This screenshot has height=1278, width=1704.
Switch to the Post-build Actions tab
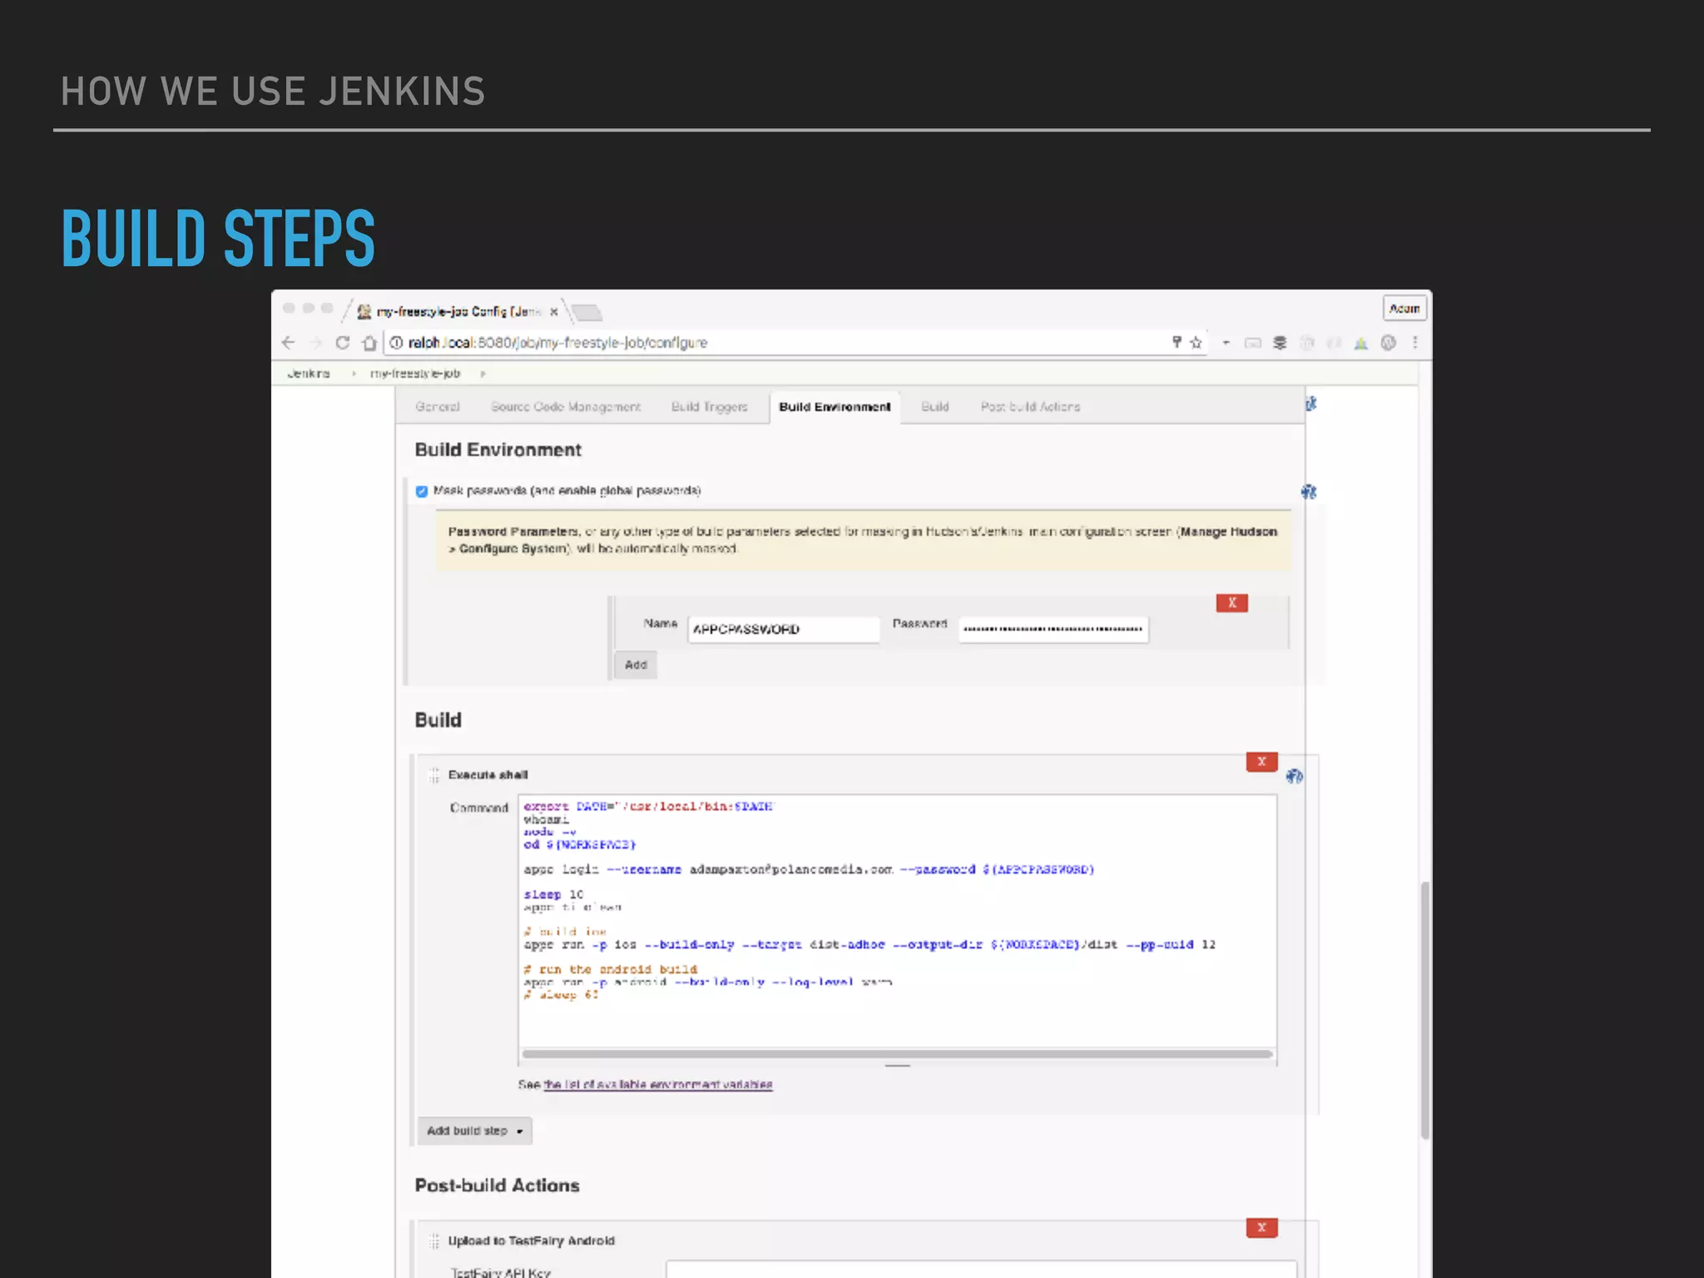click(x=1030, y=407)
